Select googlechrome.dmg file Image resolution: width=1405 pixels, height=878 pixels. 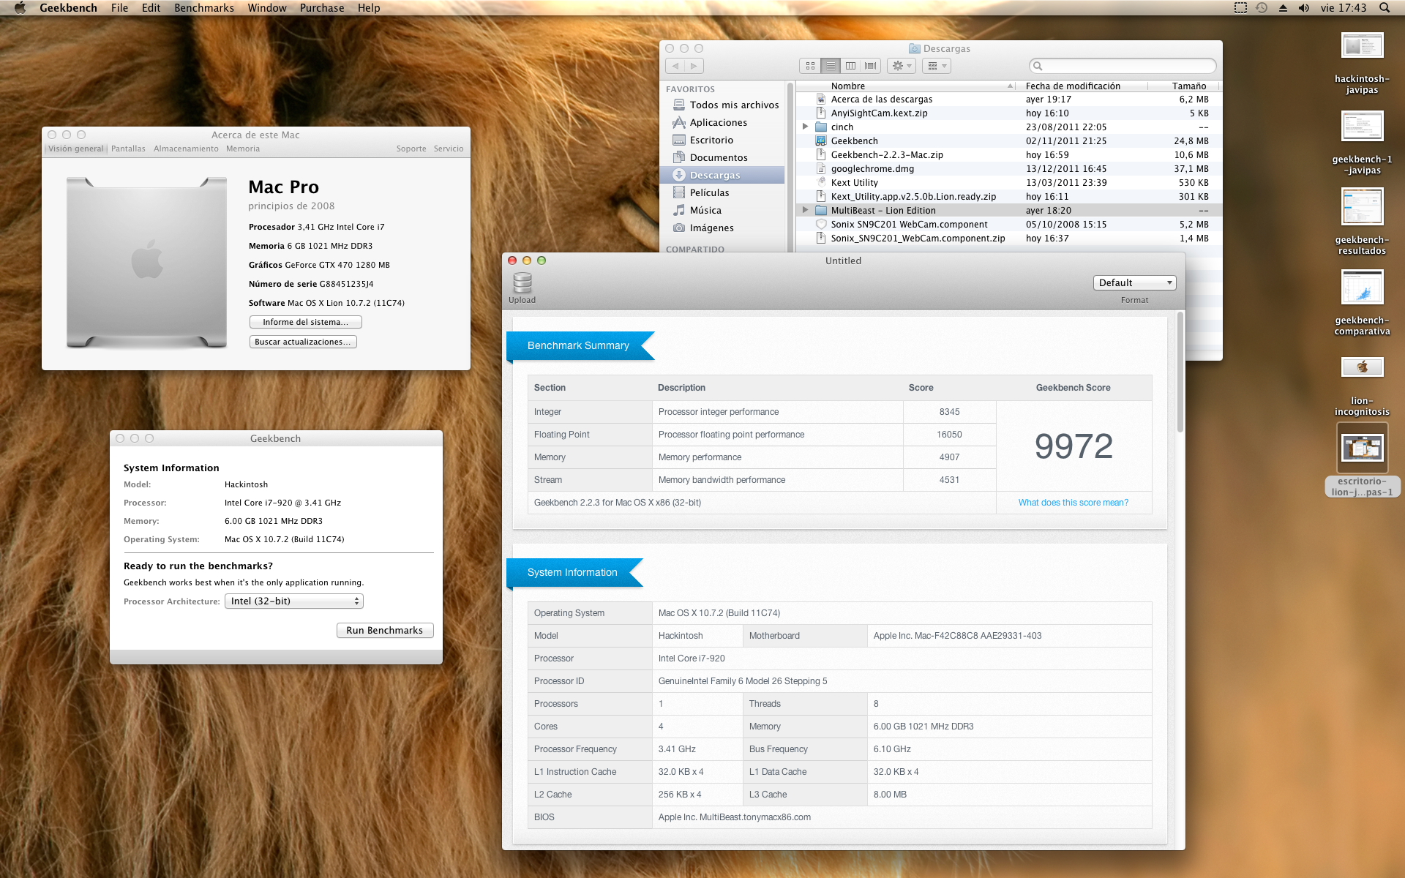click(x=1008, y=168)
